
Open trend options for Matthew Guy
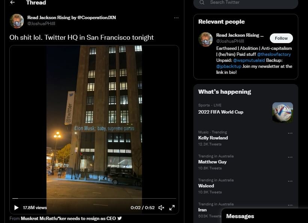tap(290, 157)
